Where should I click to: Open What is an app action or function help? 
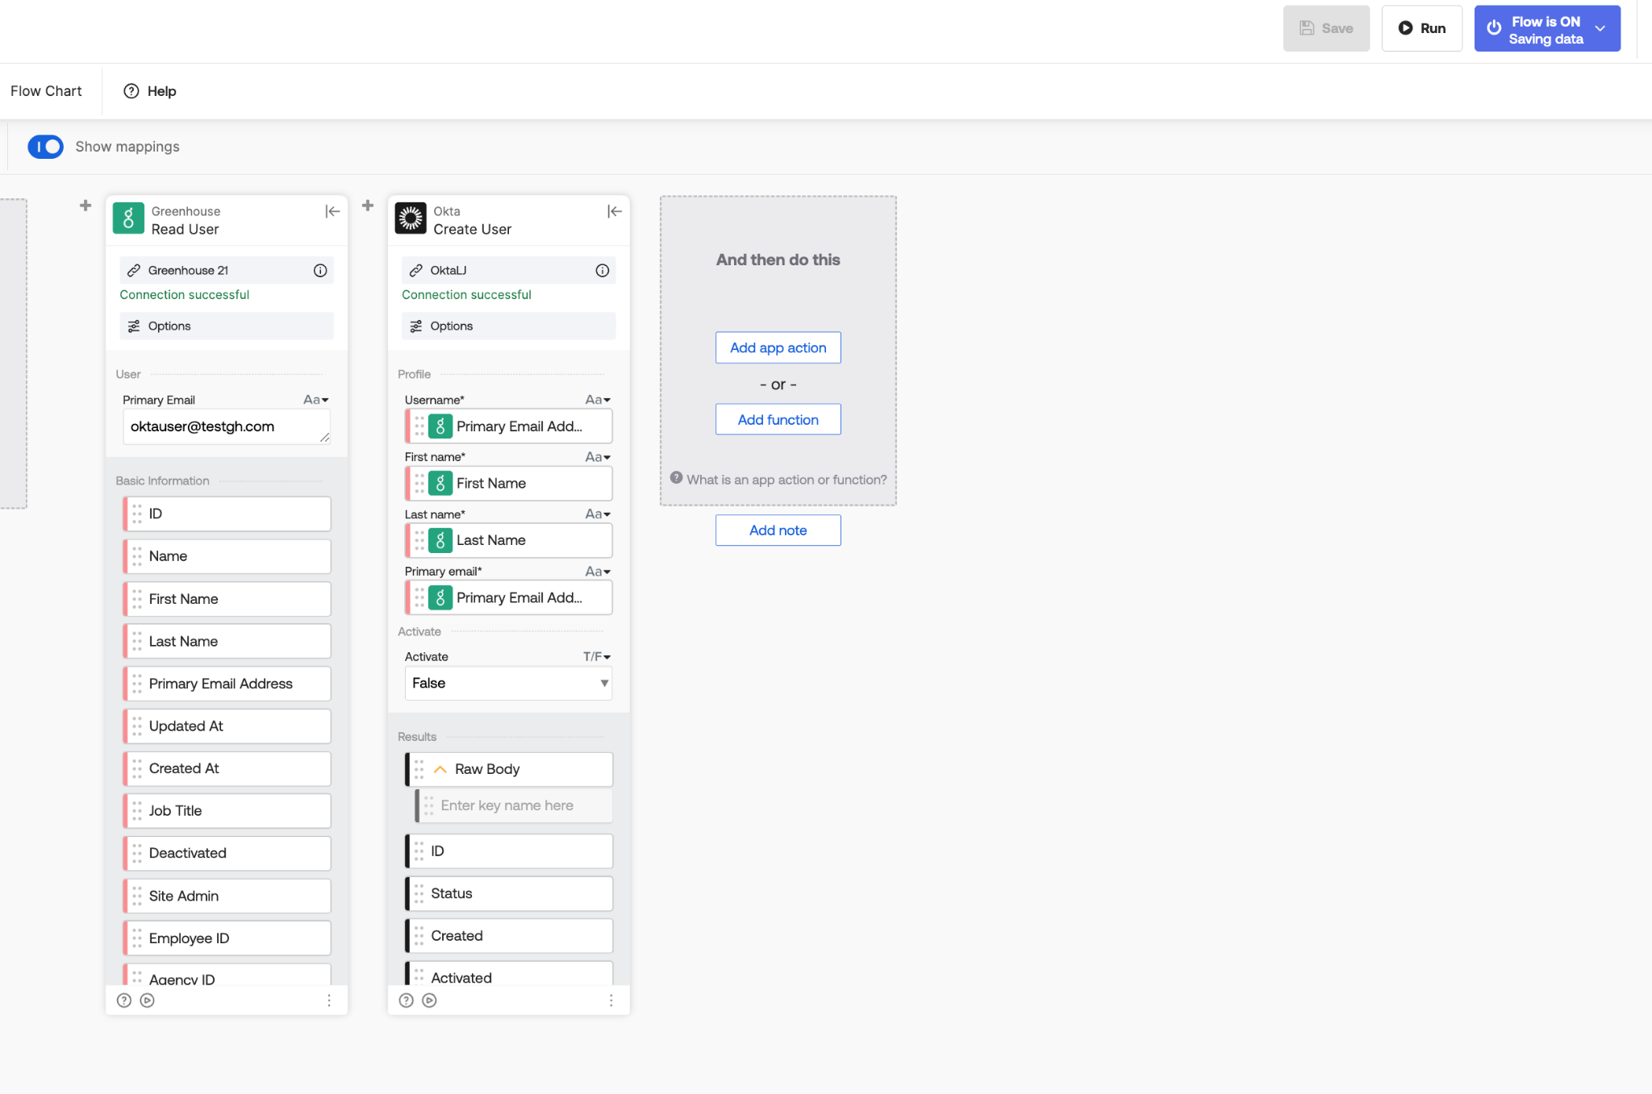pyautogui.click(x=778, y=479)
